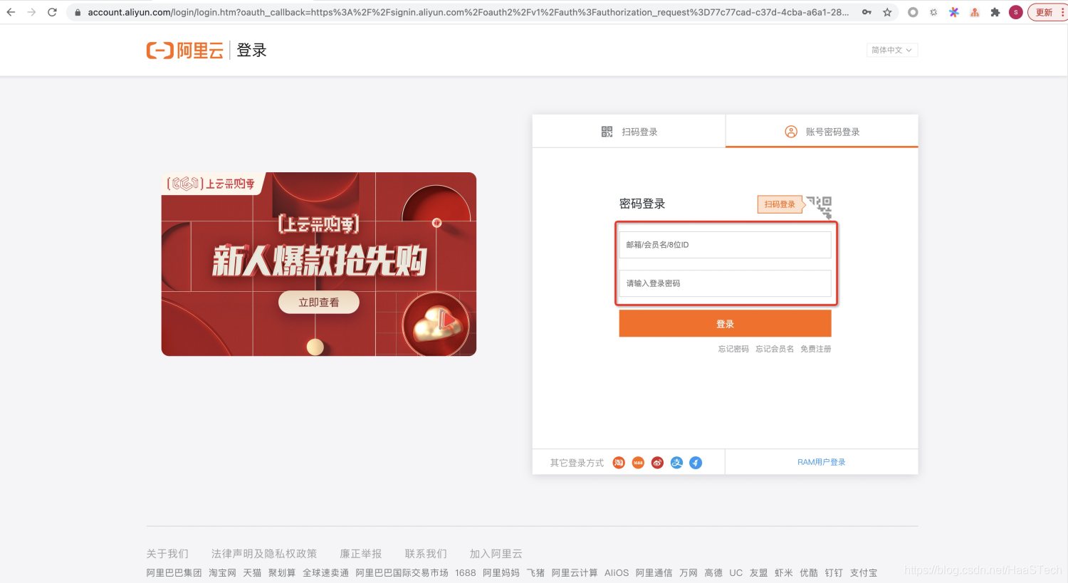Image resolution: width=1068 pixels, height=583 pixels.
Task: Go back with the browser back arrow
Action: coord(11,12)
